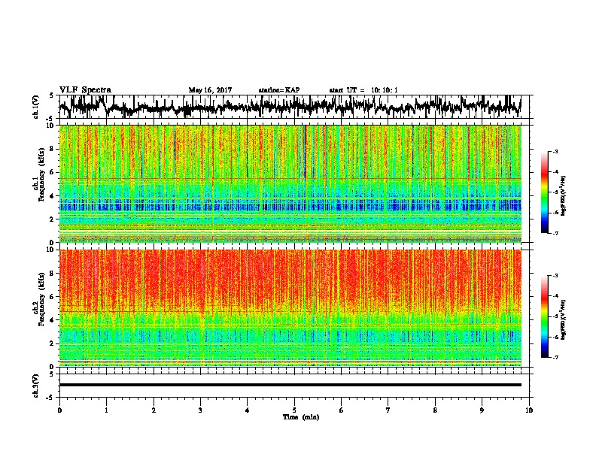Click the 7 minute tick label on time axis

click(388, 410)
